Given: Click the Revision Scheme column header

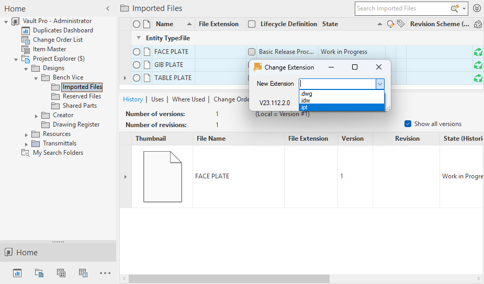Looking at the screenshot, I should tap(440, 24).
